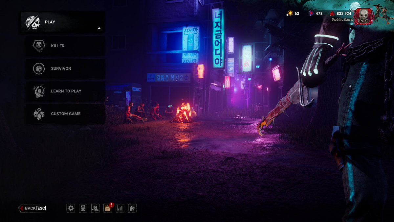The width and height of the screenshot is (394, 222).
Task: Open settings via the gear icon
Action: click(x=71, y=208)
